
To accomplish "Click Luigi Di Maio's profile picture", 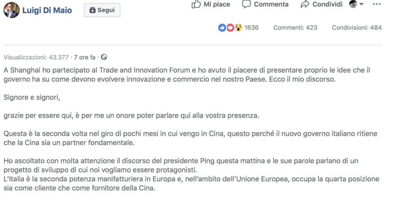I will click(12, 10).
